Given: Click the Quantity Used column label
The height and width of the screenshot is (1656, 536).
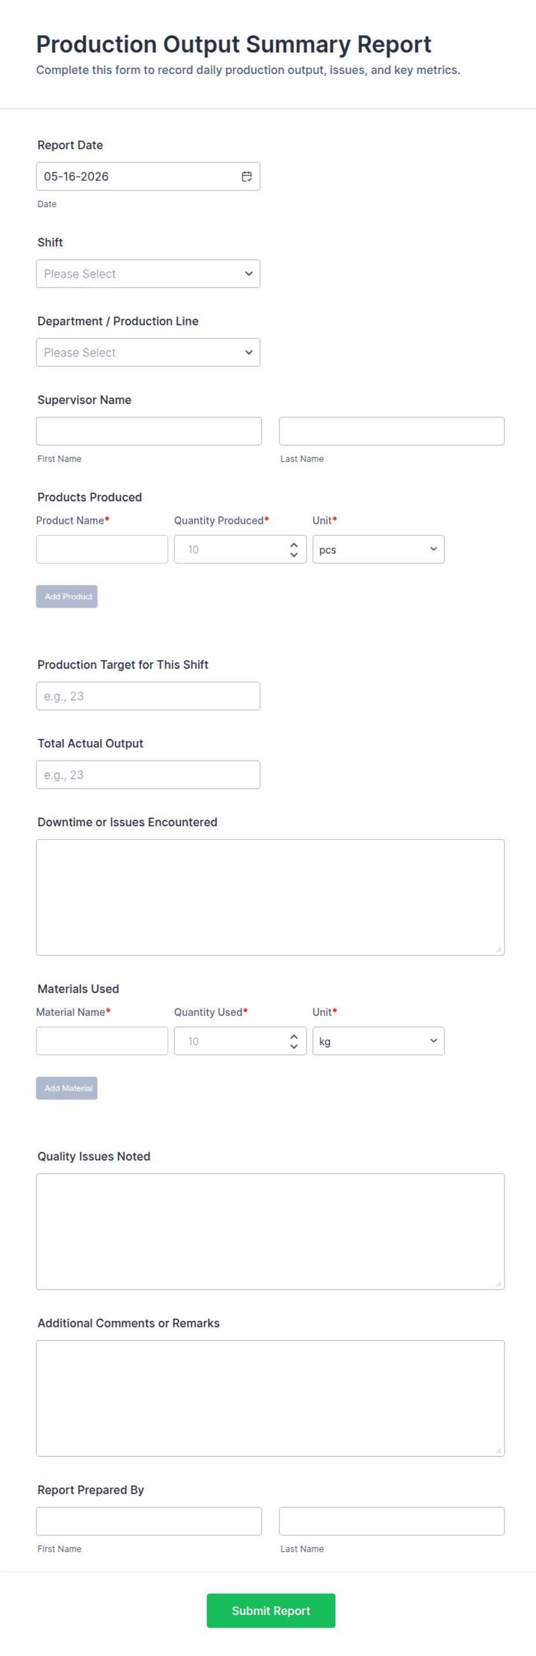Looking at the screenshot, I should pyautogui.click(x=210, y=1012).
